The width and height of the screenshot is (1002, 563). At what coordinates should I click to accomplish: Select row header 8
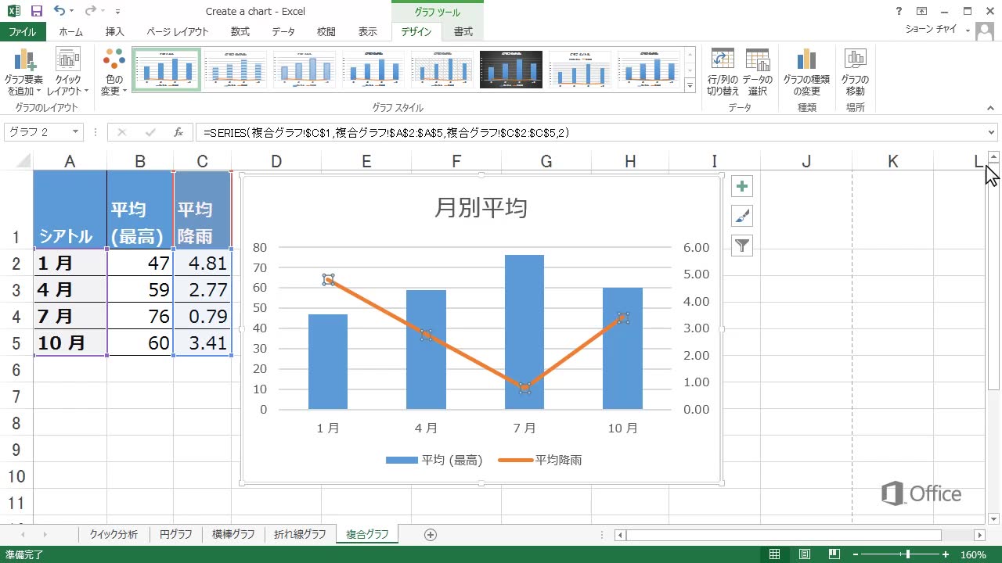[16, 423]
